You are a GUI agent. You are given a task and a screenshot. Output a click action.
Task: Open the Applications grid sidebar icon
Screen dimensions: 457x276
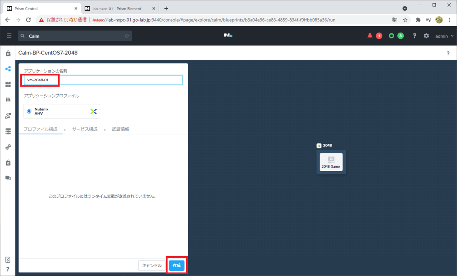click(x=8, y=84)
